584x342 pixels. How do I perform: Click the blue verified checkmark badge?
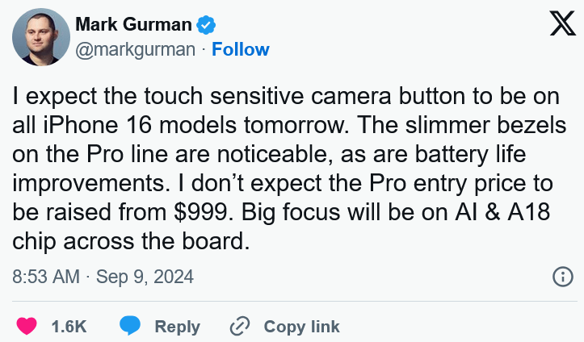(207, 25)
